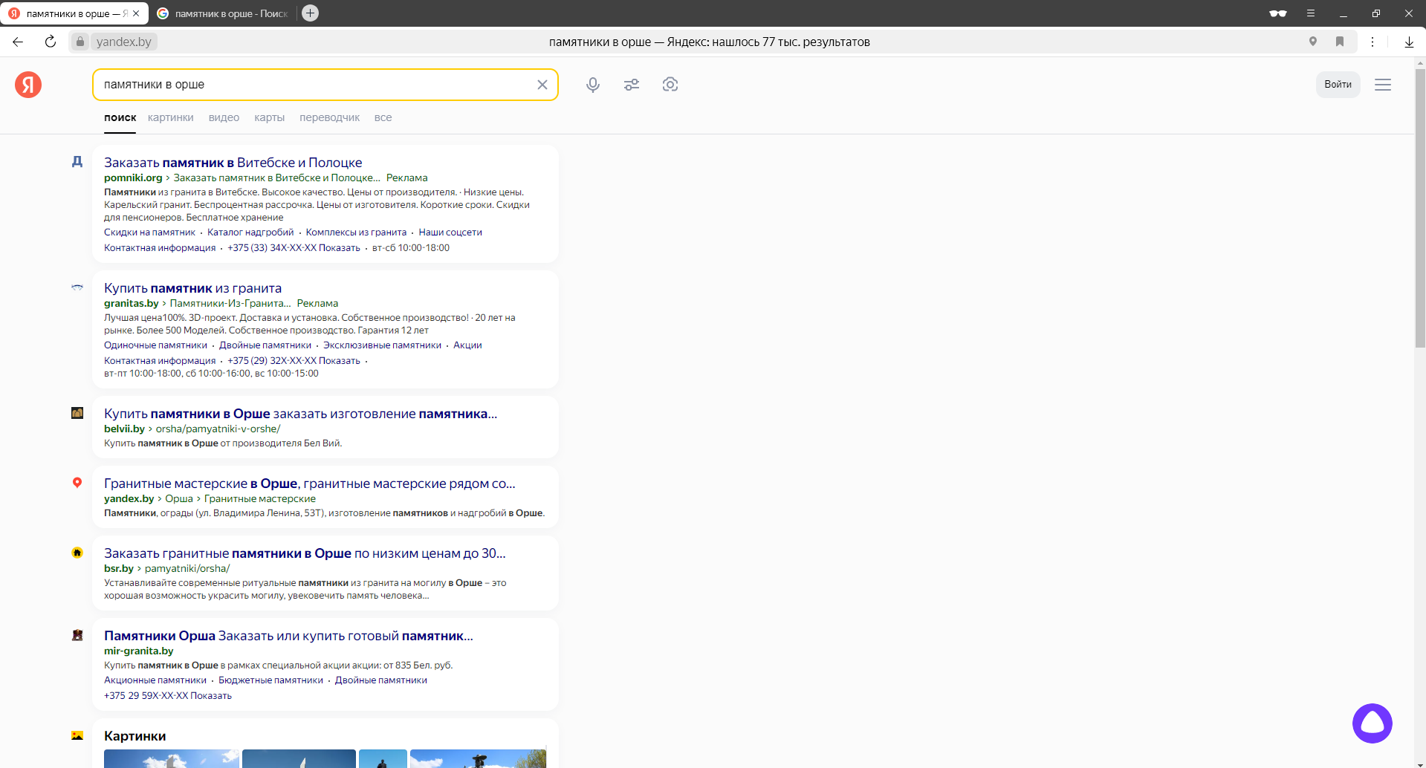Click the yandex.by address bar domain

[124, 42]
